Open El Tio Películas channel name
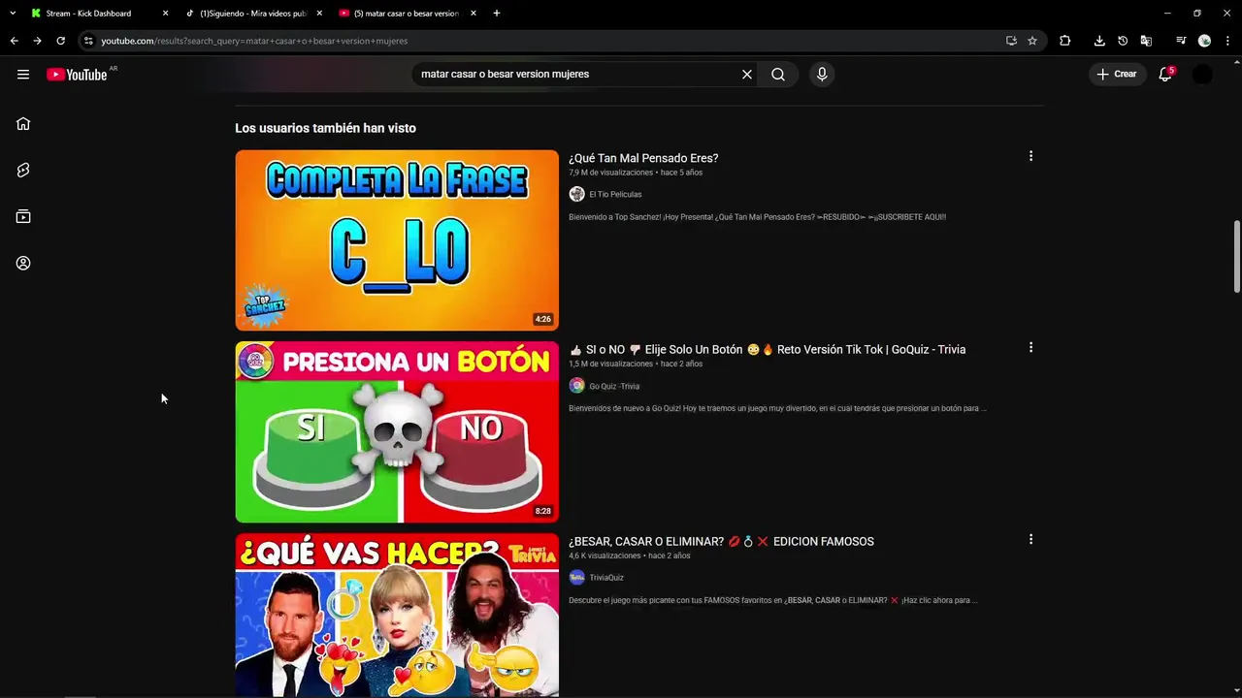 point(615,195)
